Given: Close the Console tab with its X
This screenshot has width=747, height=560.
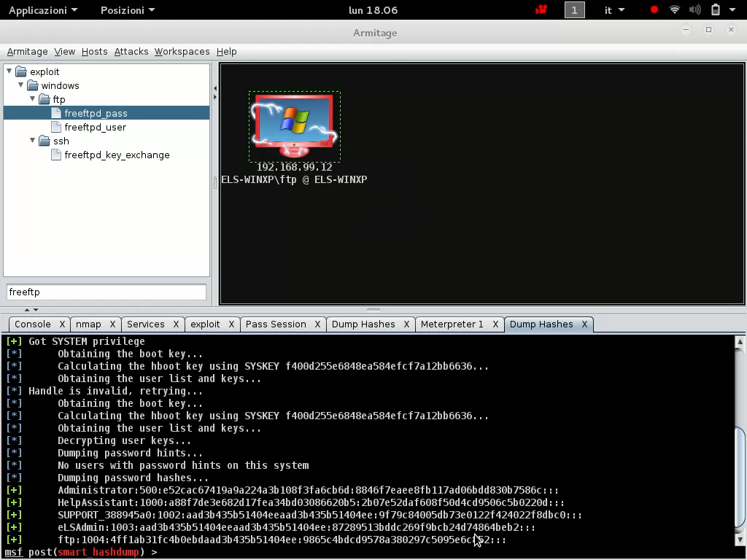Looking at the screenshot, I should coord(62,324).
